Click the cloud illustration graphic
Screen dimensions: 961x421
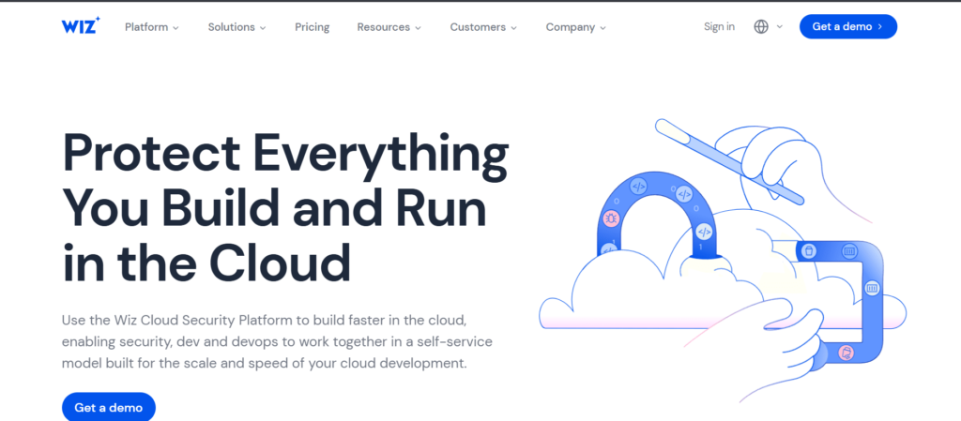pos(723,262)
